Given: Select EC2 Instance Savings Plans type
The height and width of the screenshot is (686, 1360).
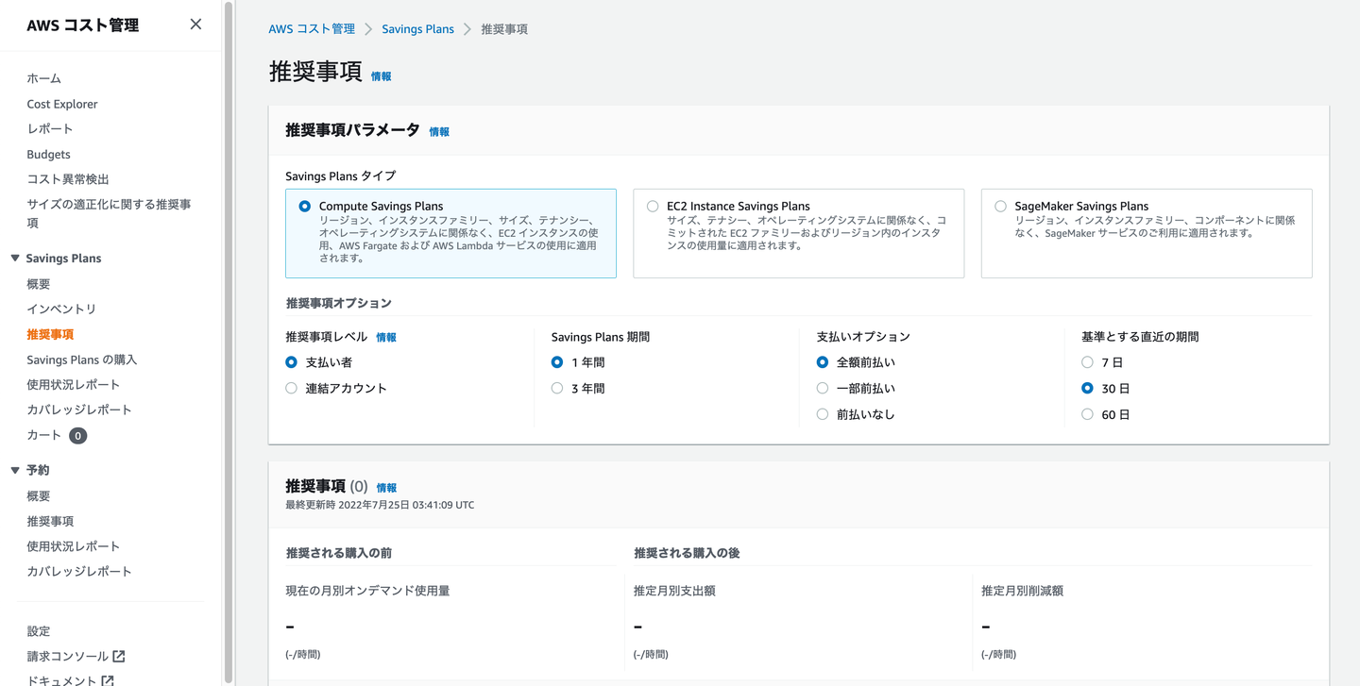Looking at the screenshot, I should click(652, 206).
